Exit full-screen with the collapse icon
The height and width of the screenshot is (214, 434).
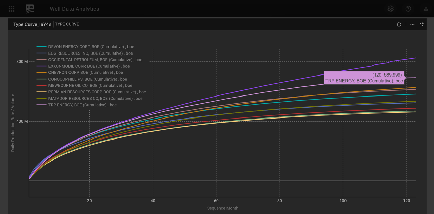click(x=422, y=24)
